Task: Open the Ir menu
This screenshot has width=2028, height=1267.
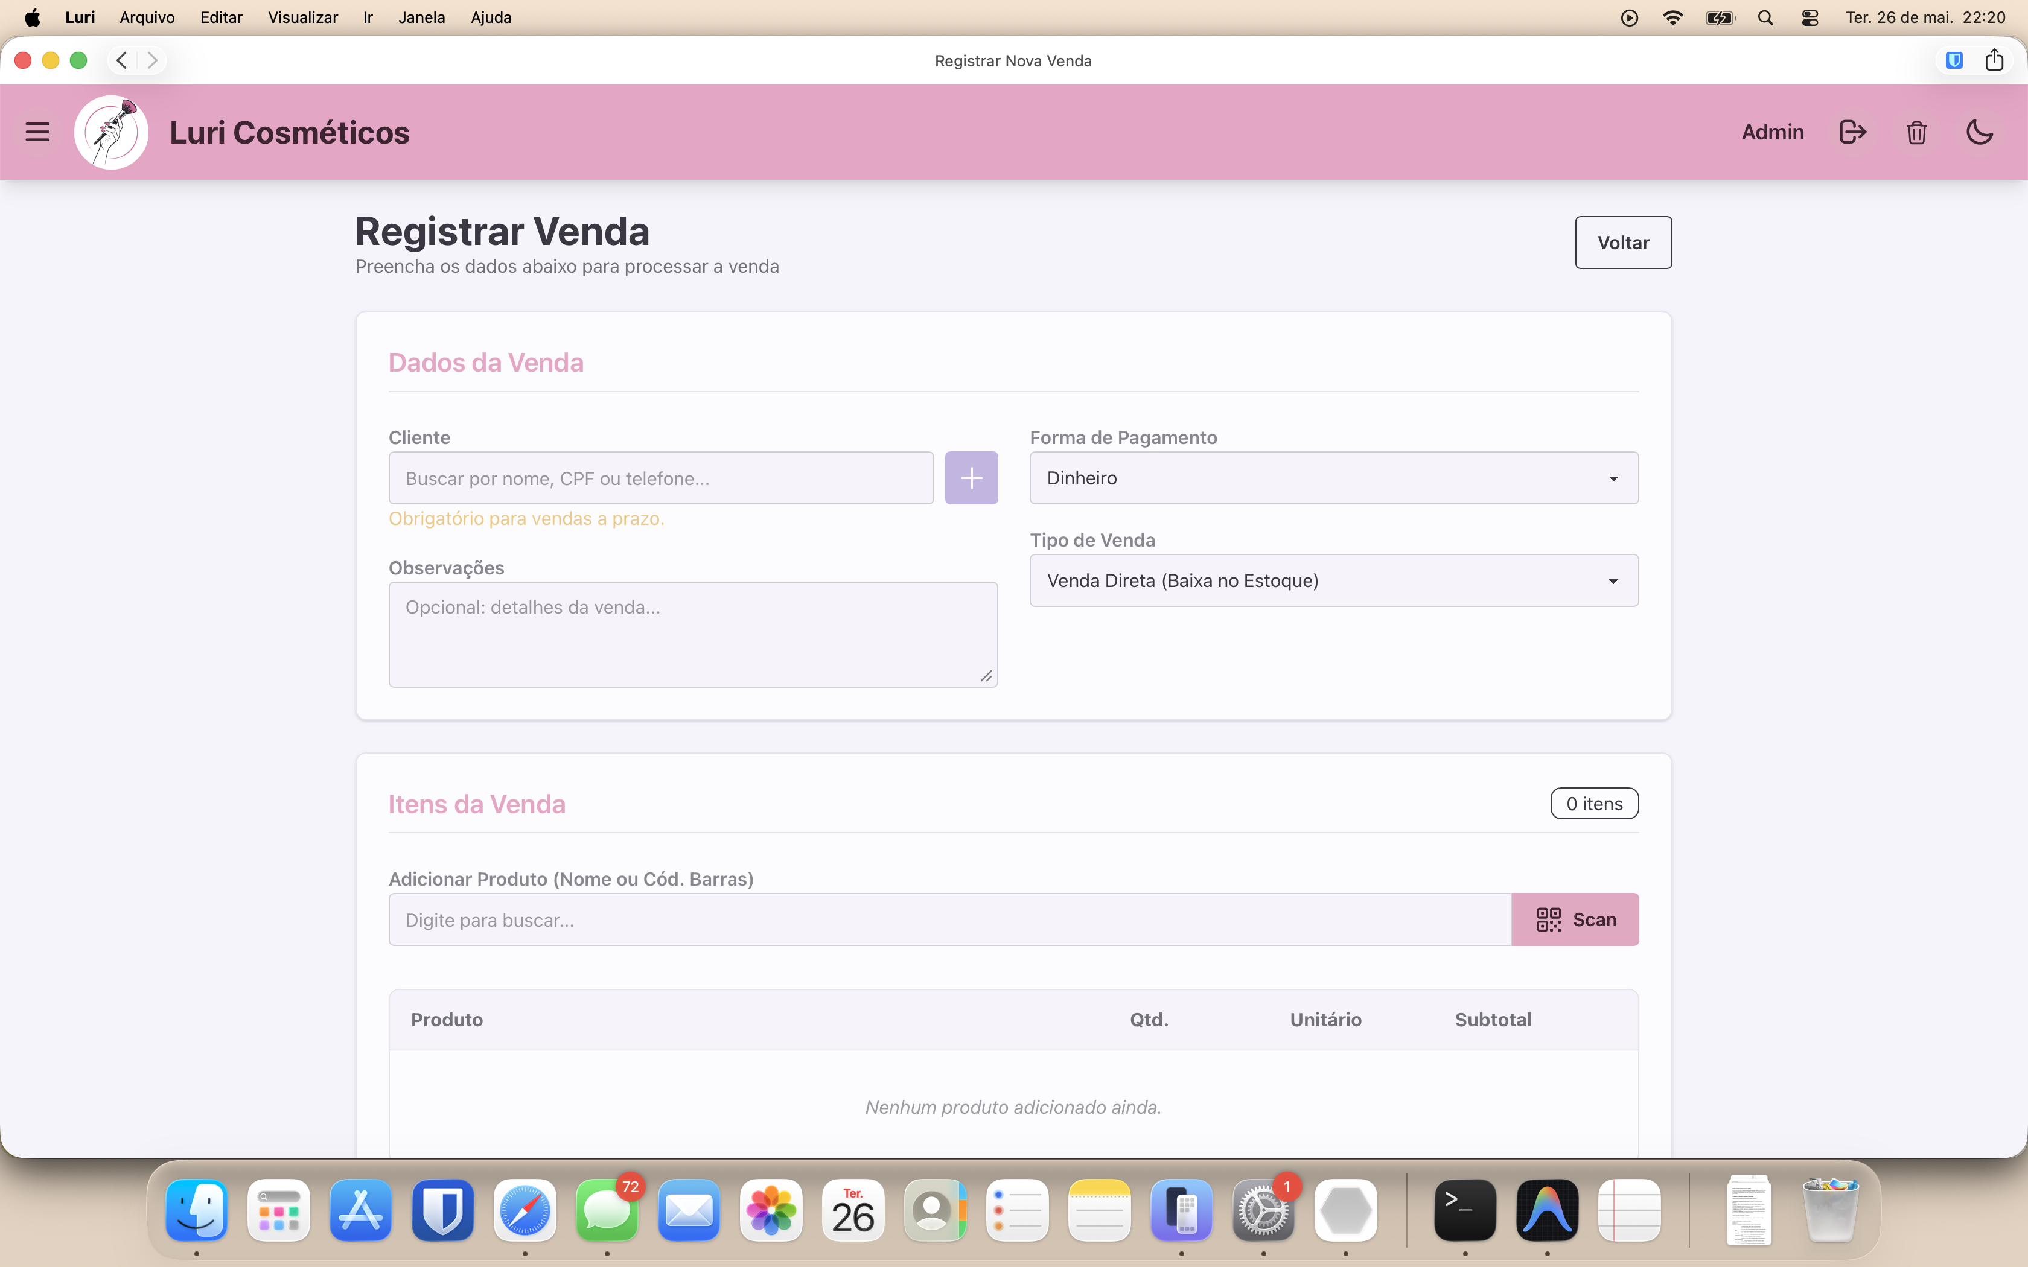Action: coord(368,17)
